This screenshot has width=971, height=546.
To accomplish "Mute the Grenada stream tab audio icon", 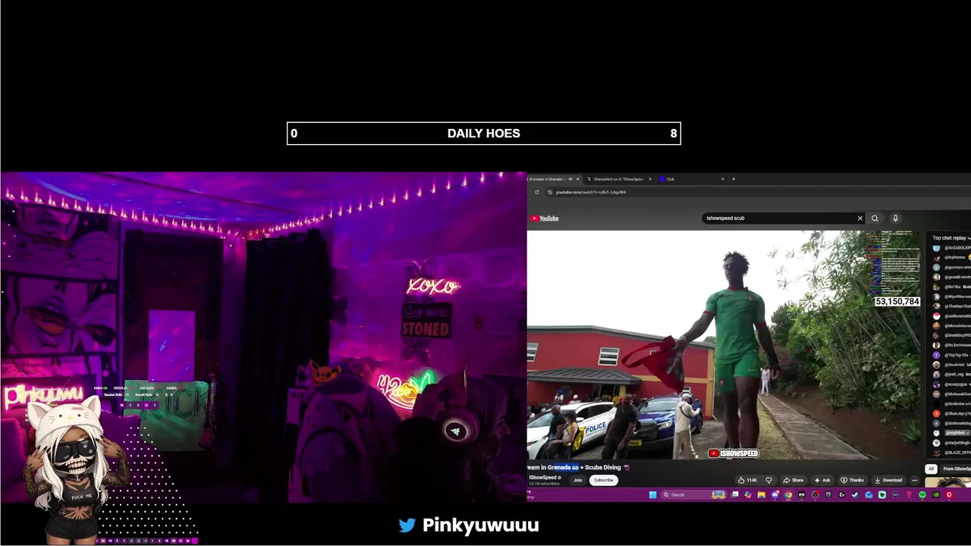I will click(x=570, y=179).
